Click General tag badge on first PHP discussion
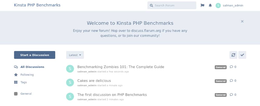260x106 pixels. pyautogui.click(x=220, y=95)
